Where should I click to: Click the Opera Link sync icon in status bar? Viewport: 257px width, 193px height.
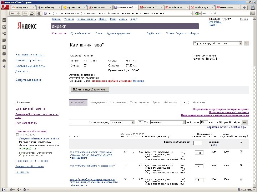(12, 190)
